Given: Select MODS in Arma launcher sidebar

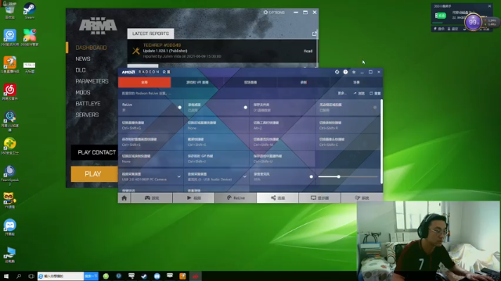Looking at the screenshot, I should pos(83,92).
